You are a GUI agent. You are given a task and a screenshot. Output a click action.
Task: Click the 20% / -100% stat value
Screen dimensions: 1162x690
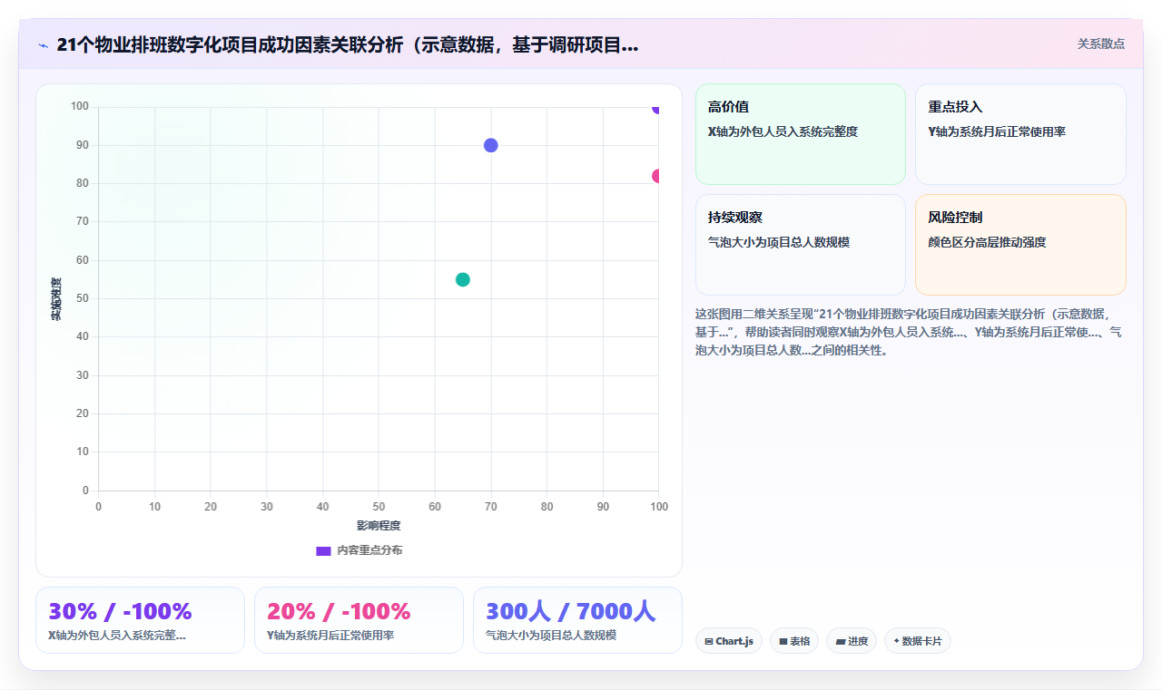tap(339, 611)
